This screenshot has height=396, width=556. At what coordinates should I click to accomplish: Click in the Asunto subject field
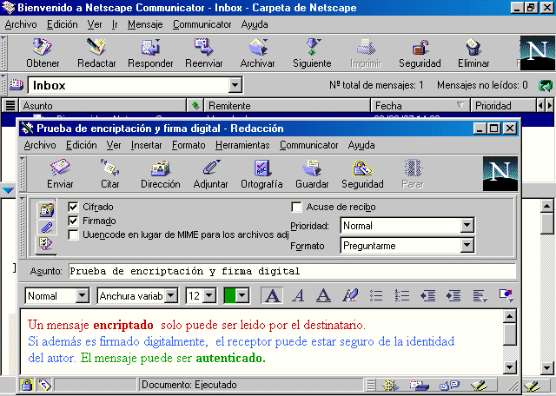point(292,271)
